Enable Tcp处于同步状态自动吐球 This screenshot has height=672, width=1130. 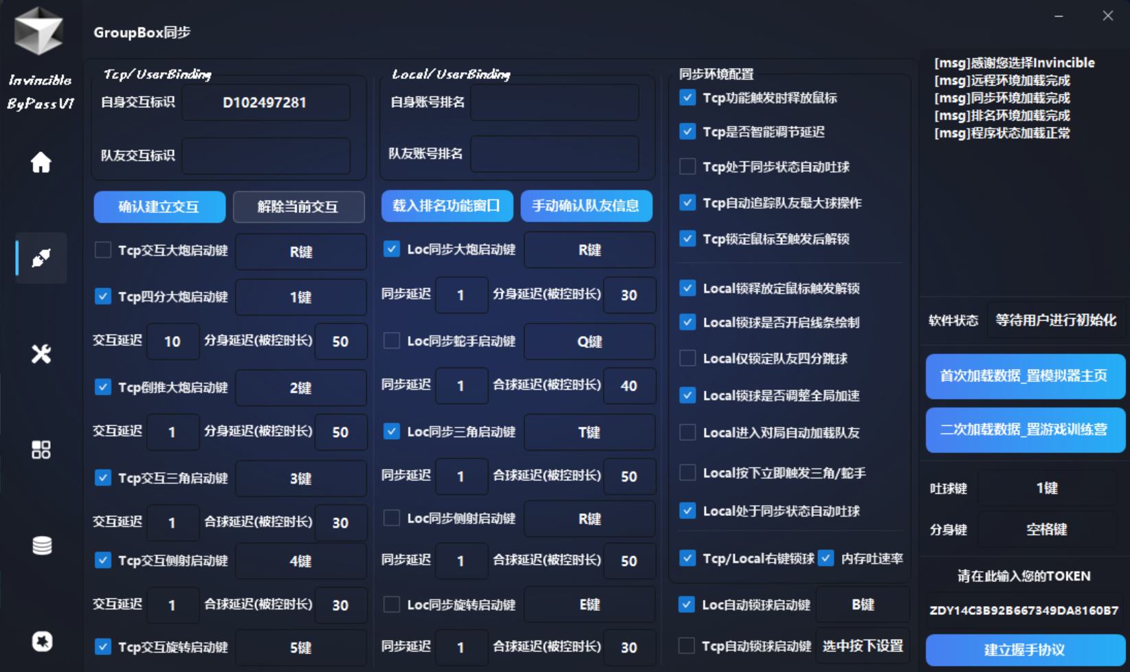687,166
